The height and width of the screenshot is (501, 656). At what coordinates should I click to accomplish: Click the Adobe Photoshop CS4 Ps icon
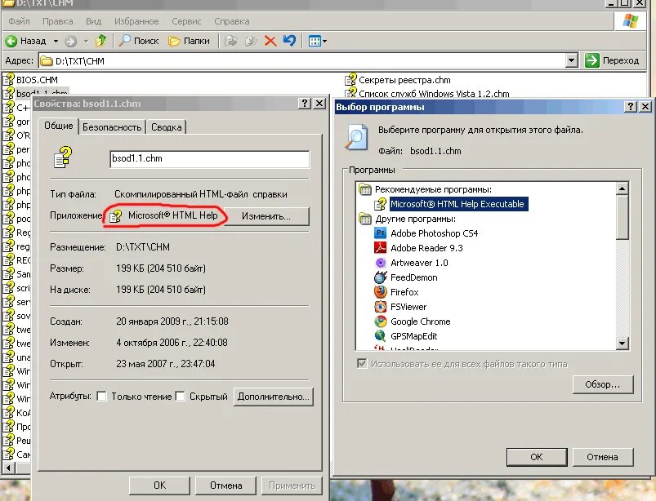tap(380, 233)
